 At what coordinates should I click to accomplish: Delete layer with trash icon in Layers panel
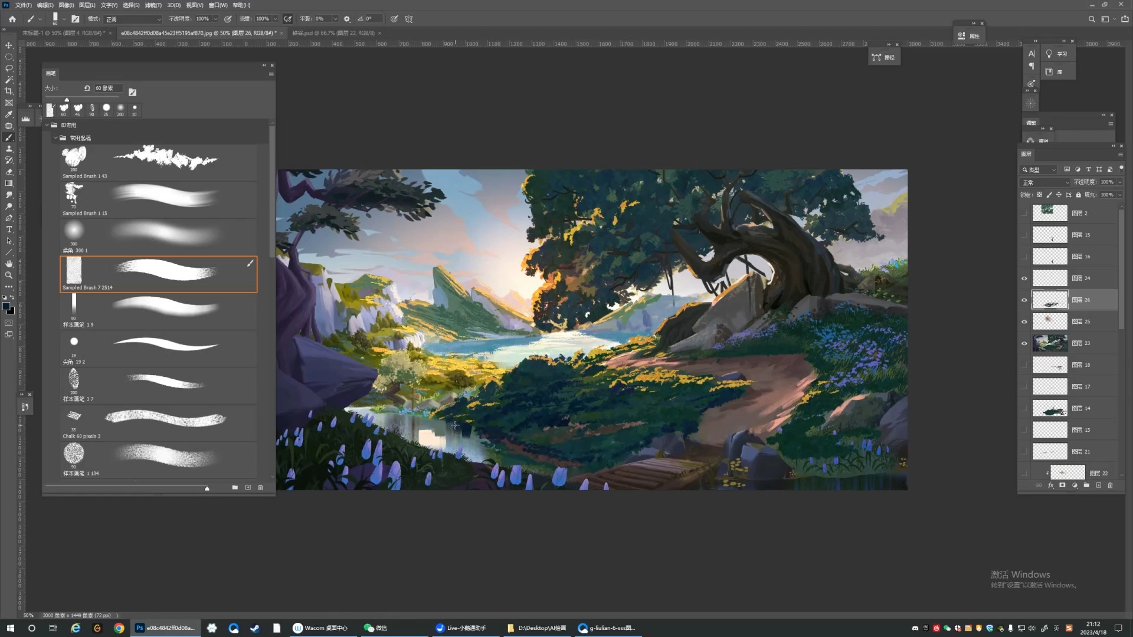point(1110,485)
